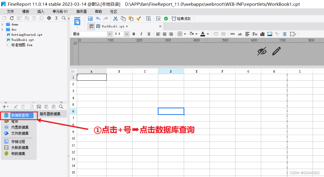The image size is (324, 177).
Task: Locate current template with target icon
Action: coord(49,18)
